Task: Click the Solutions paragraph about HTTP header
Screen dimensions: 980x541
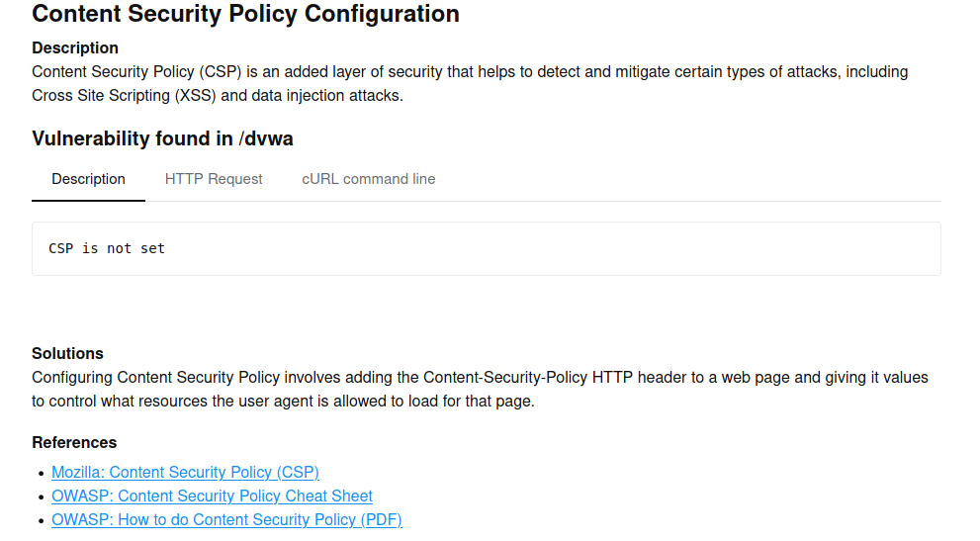Action: 480,389
